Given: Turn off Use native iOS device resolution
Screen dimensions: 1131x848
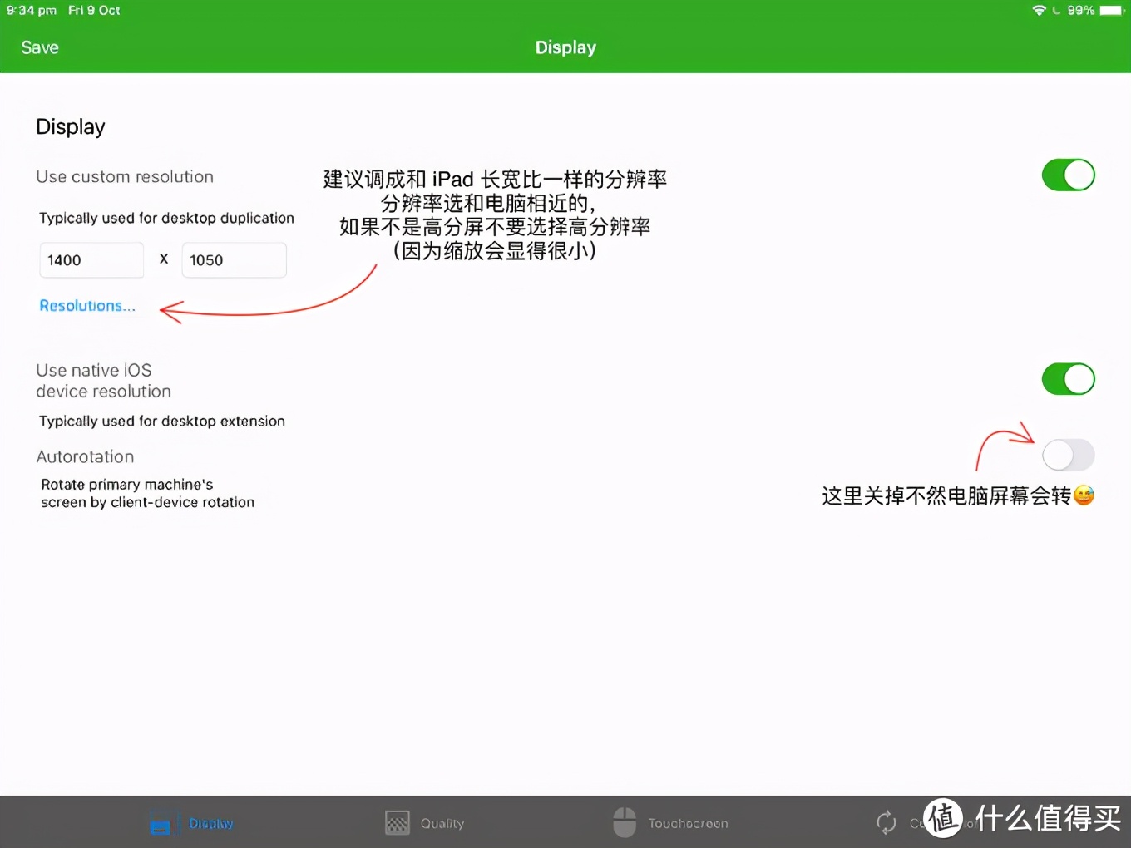Looking at the screenshot, I should (x=1068, y=379).
